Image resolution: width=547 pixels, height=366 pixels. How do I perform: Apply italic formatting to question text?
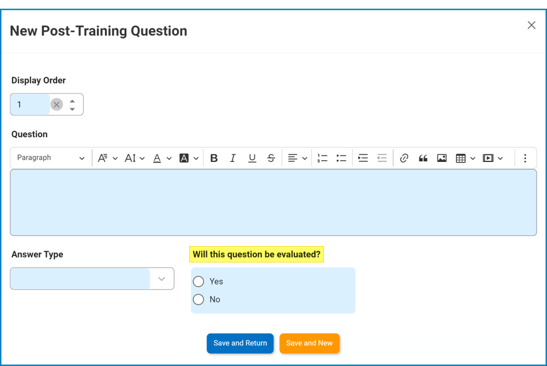tap(233, 158)
